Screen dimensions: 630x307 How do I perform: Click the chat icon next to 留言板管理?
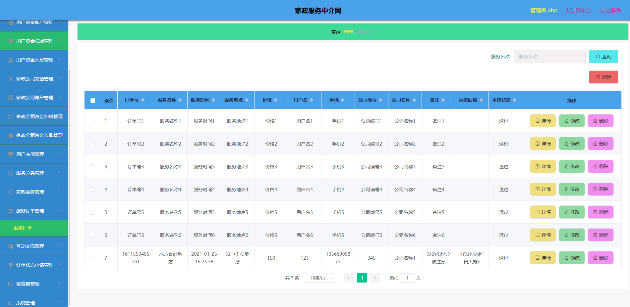pyautogui.click(x=10, y=284)
